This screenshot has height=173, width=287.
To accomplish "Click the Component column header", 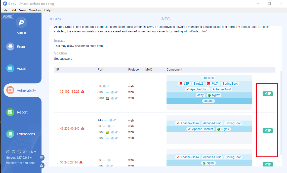I will 174,70.
